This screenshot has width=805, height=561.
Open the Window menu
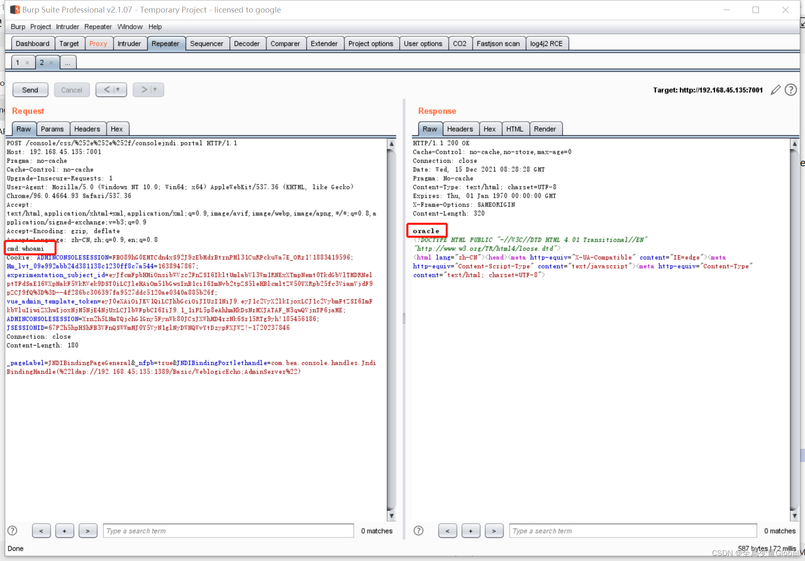130,27
